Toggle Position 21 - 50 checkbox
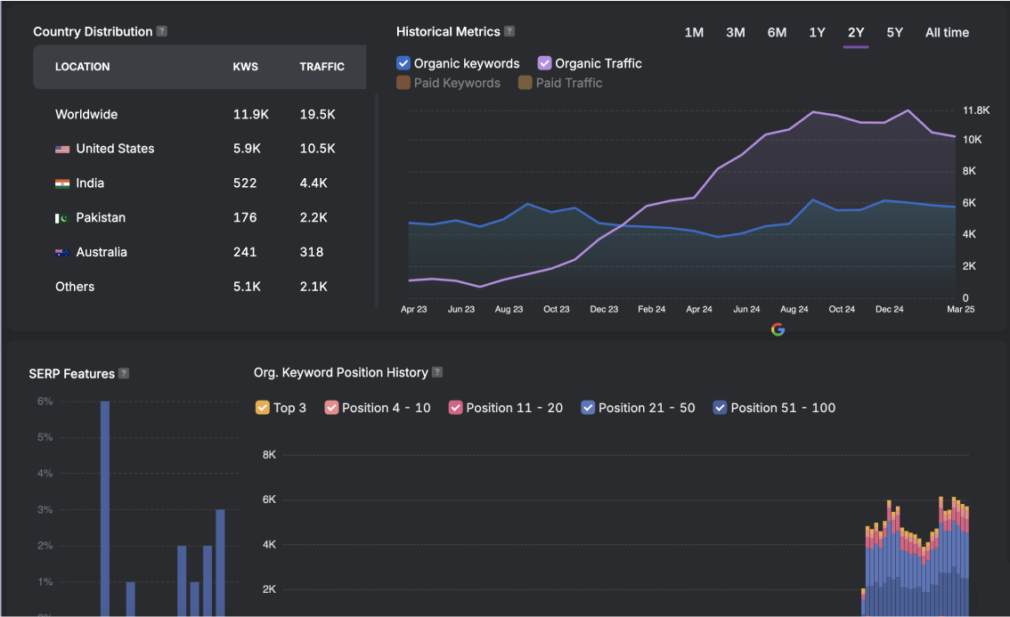Image resolution: width=1010 pixels, height=617 pixels. coord(588,408)
